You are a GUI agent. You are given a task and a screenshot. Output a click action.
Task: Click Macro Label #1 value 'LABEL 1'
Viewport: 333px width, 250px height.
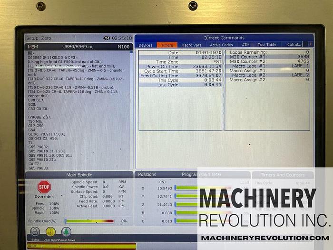point(300,66)
